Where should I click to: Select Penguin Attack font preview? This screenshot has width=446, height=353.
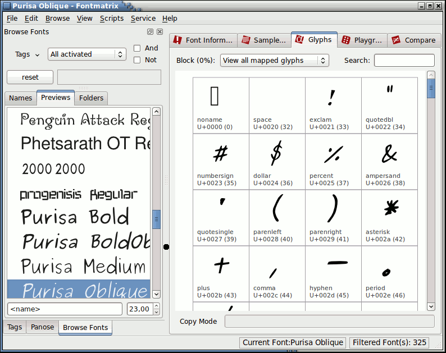coord(79,120)
